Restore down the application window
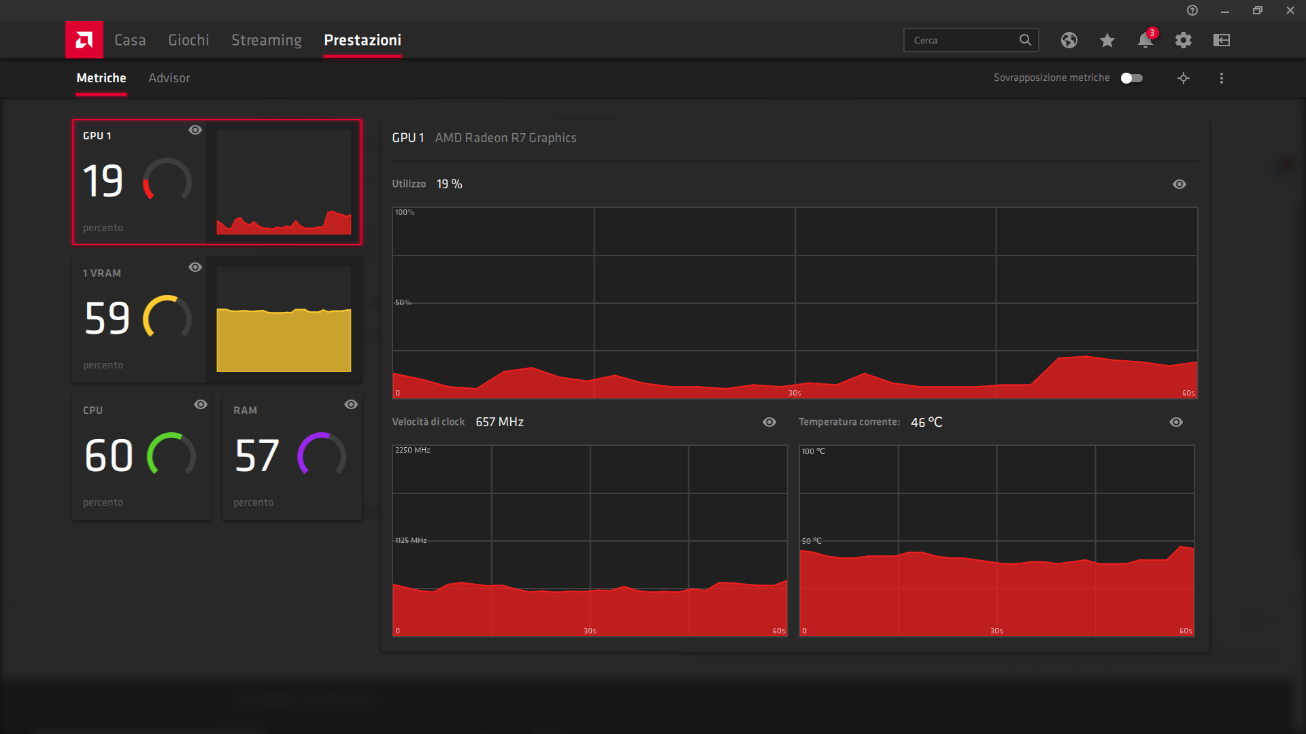 pos(1257,10)
